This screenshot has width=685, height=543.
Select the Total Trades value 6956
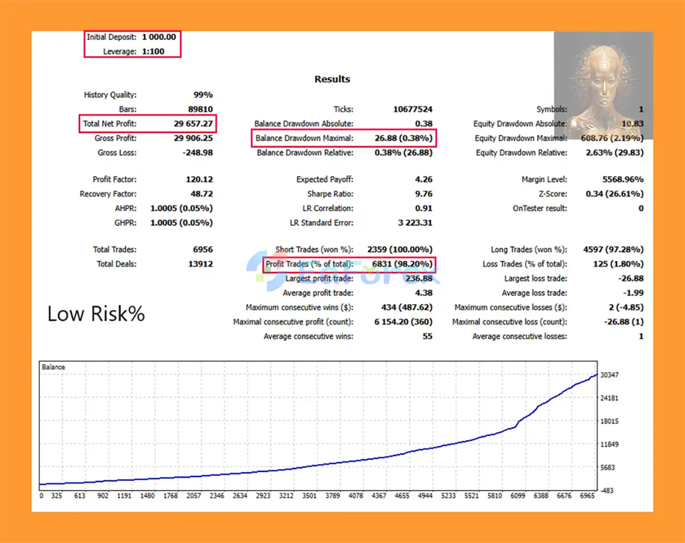[x=203, y=249]
